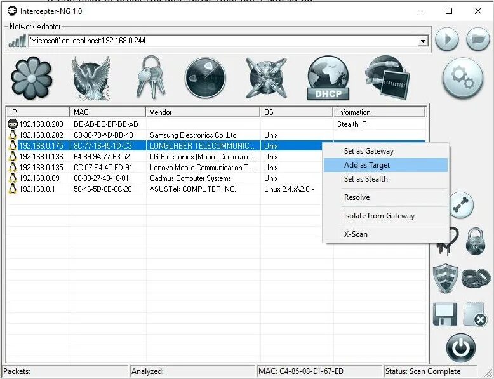The width and height of the screenshot is (494, 379).
Task: Click OS cell Linux 2.4.x\2.6.x
Action: pos(289,189)
